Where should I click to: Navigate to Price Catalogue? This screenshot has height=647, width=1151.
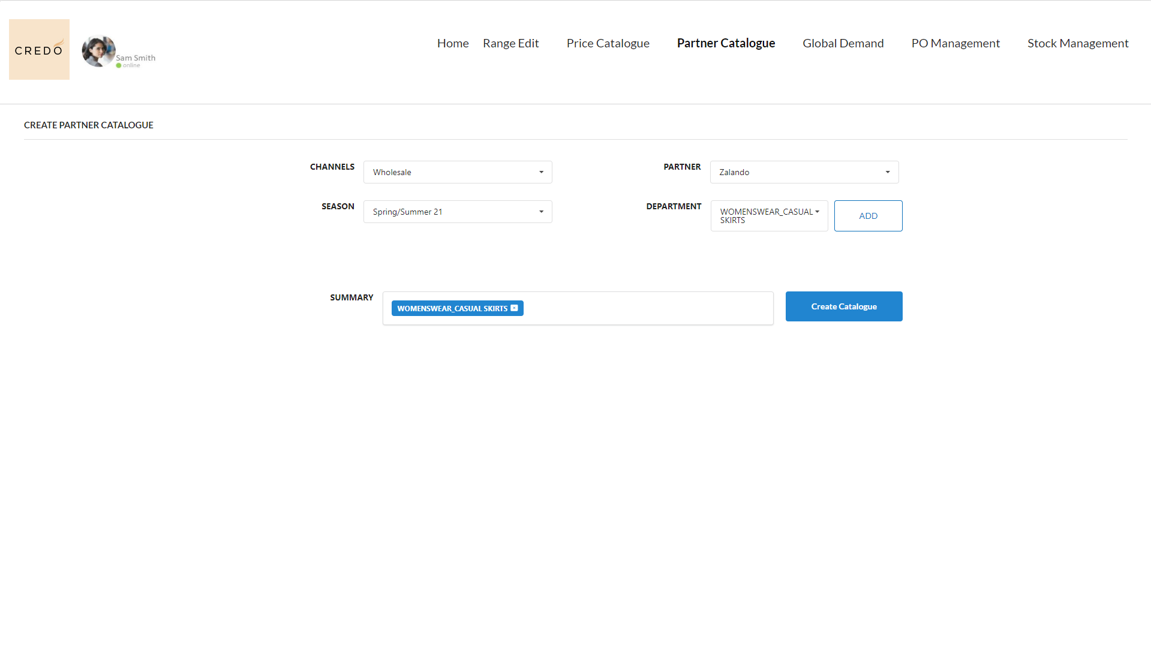coord(608,43)
